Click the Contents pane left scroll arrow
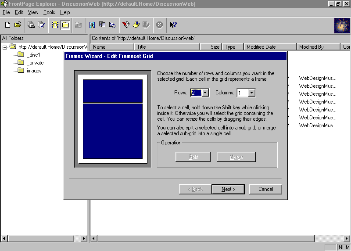The height and width of the screenshot is (251, 351). [x=94, y=238]
